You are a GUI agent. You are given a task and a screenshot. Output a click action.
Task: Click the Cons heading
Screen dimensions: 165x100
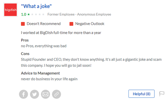tap(25, 54)
